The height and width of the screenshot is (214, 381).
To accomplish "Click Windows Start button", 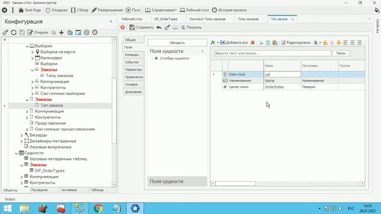I will point(8,208).
